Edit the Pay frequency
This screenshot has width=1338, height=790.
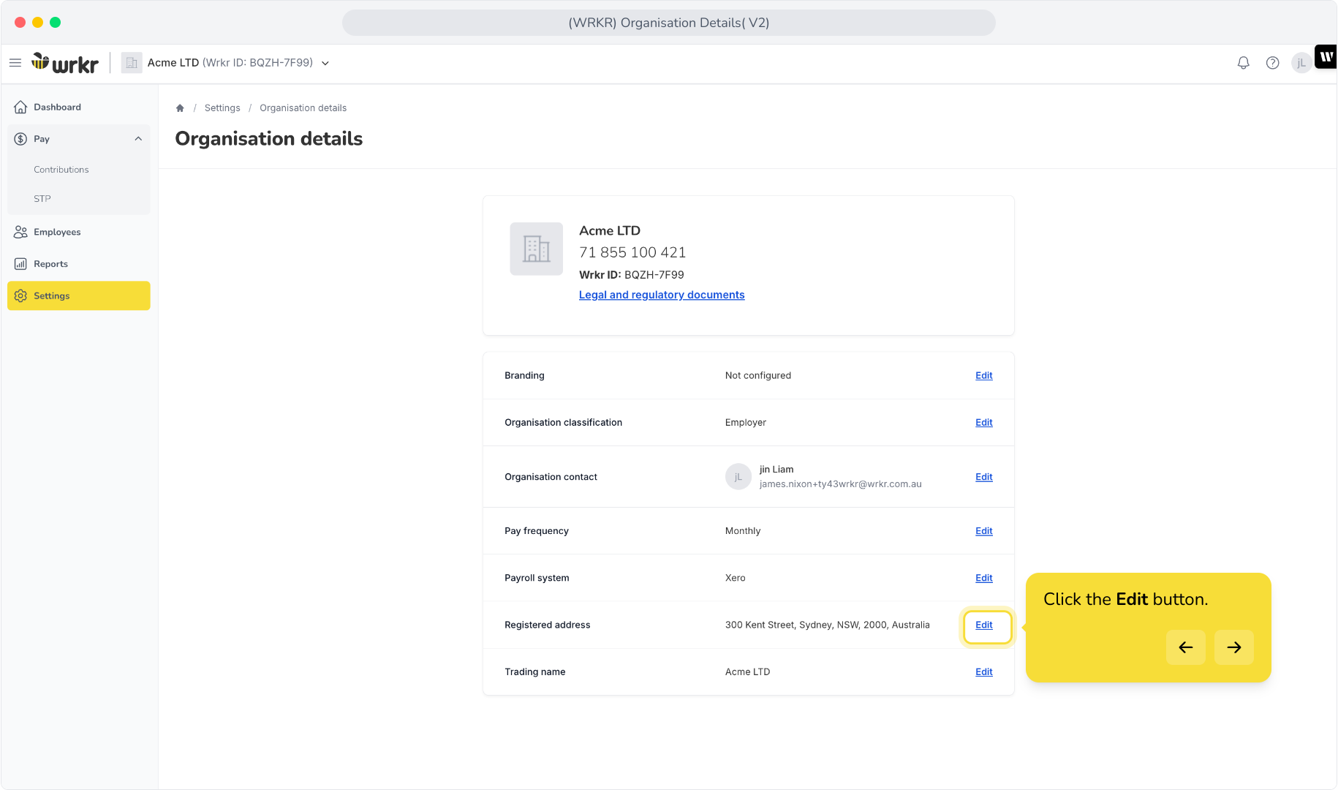(984, 531)
